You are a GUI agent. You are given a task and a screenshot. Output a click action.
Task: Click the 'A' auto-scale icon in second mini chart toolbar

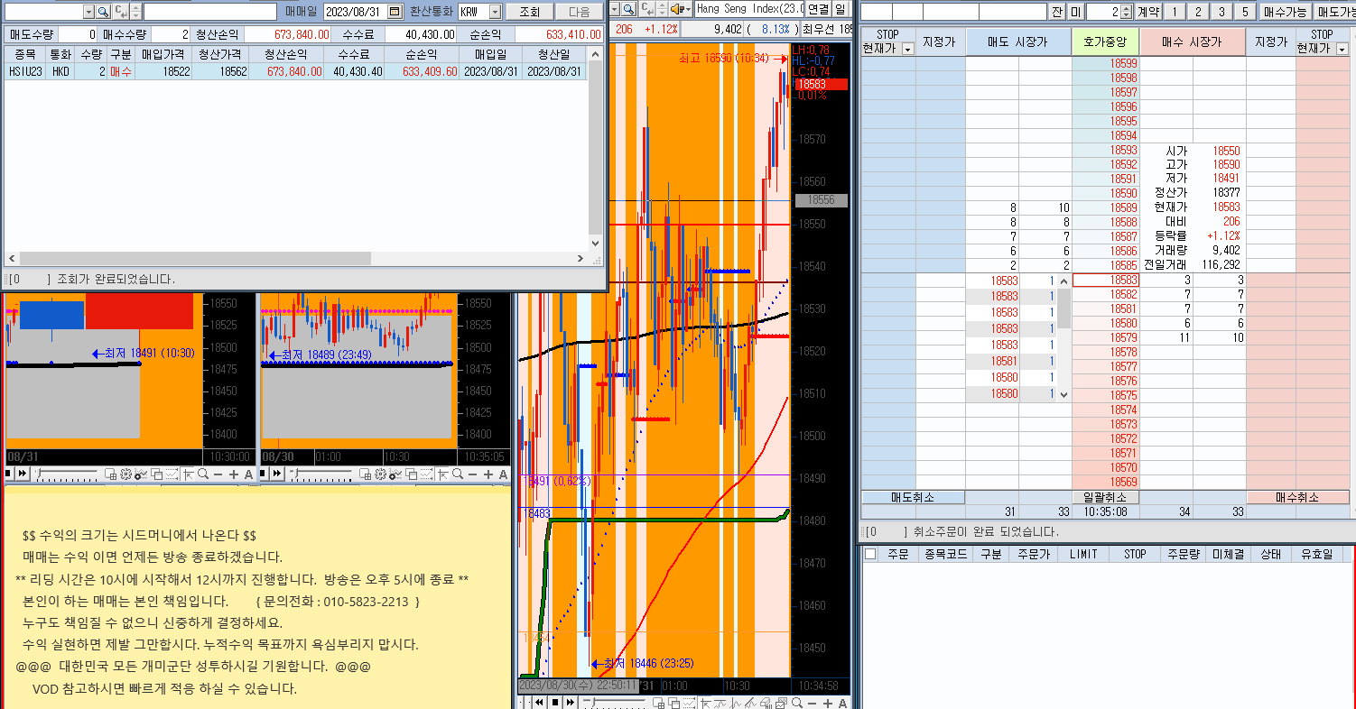(503, 474)
